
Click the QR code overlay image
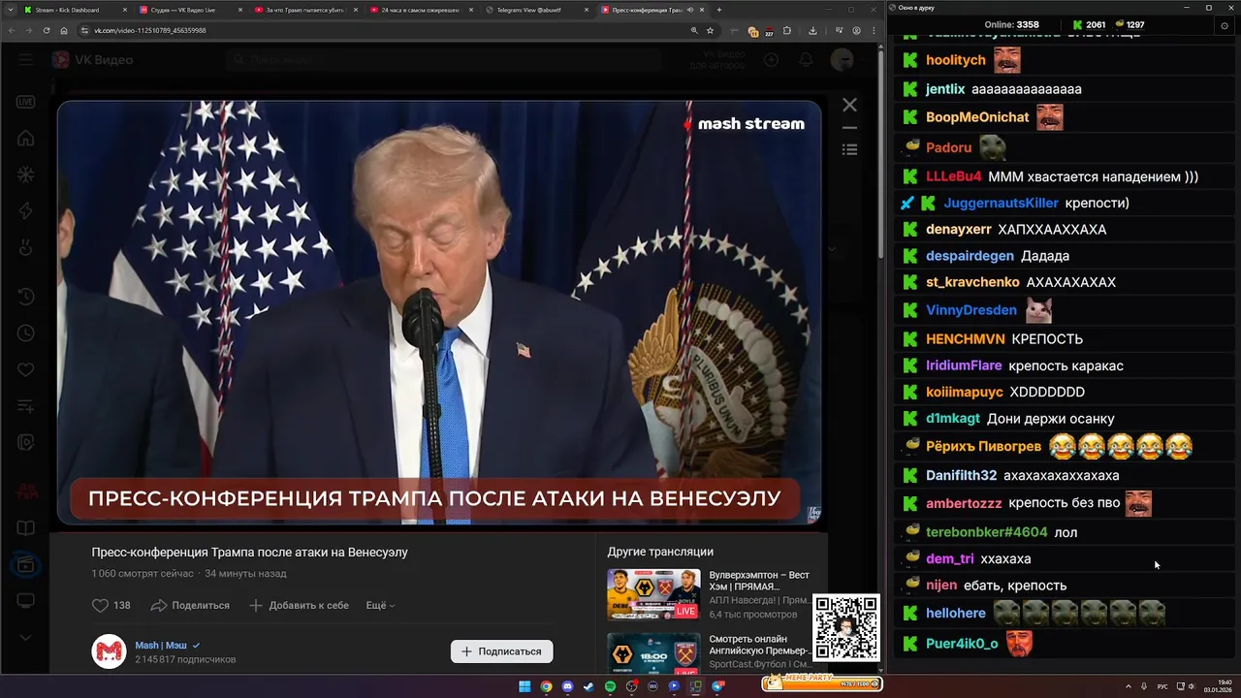click(846, 628)
